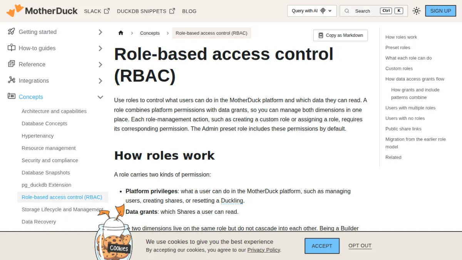462x260 pixels.
Task: Click the How-to guides sidebar label
Action: point(37,48)
